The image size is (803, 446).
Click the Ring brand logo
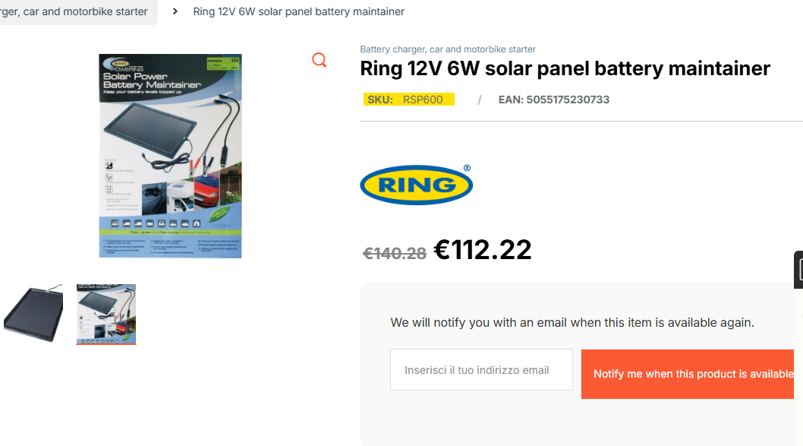(416, 184)
